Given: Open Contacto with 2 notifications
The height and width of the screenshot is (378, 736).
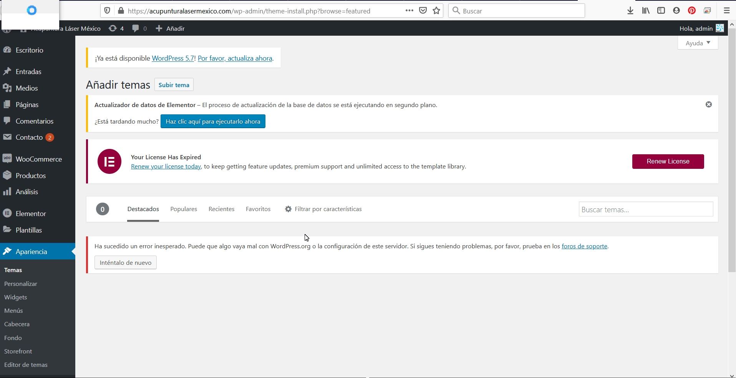Looking at the screenshot, I should [38, 137].
